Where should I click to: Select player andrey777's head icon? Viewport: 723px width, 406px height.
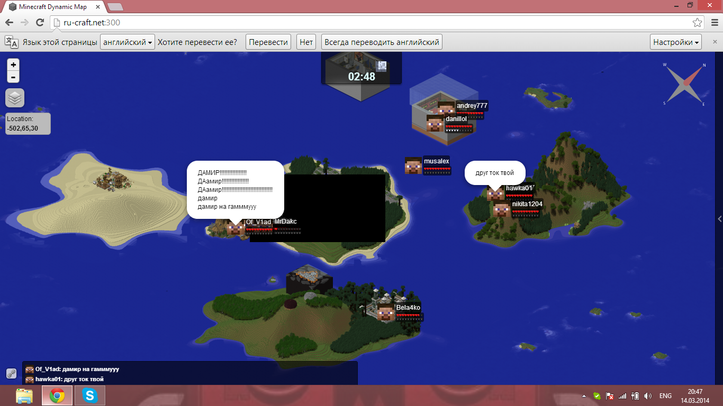(446, 109)
